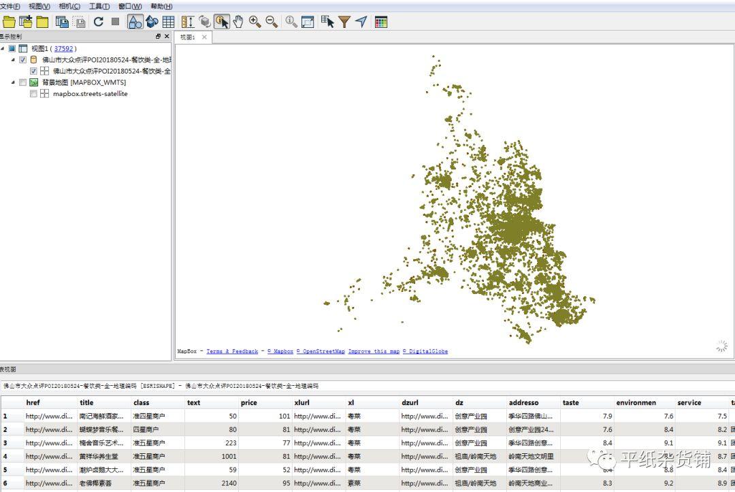Screen dimensions: 735x492
Task: Select the identify feature info tool
Action: (222, 22)
